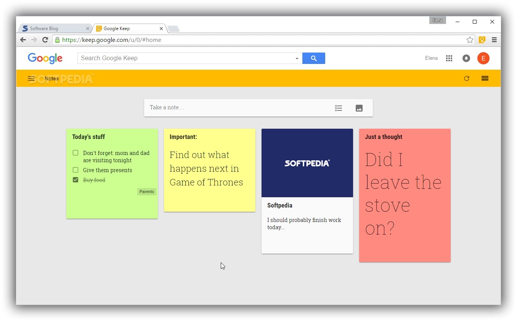Open the notifications bell
The image size is (517, 321).
pyautogui.click(x=466, y=58)
